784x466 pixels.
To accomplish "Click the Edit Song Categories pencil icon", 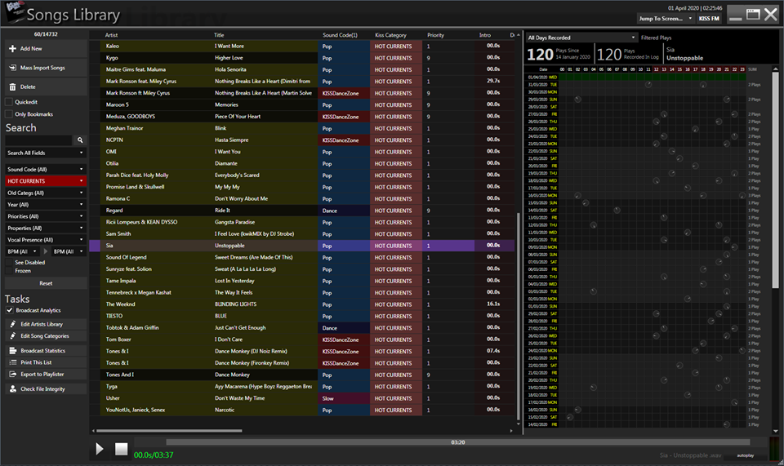I will (13, 336).
